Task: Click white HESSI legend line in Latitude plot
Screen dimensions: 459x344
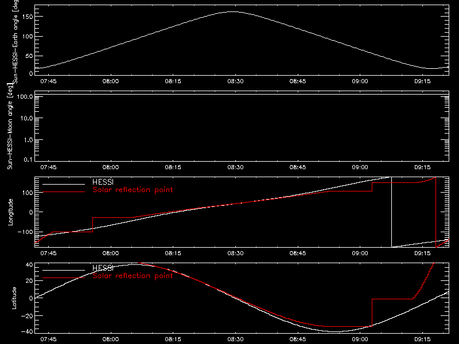Action: [64, 270]
